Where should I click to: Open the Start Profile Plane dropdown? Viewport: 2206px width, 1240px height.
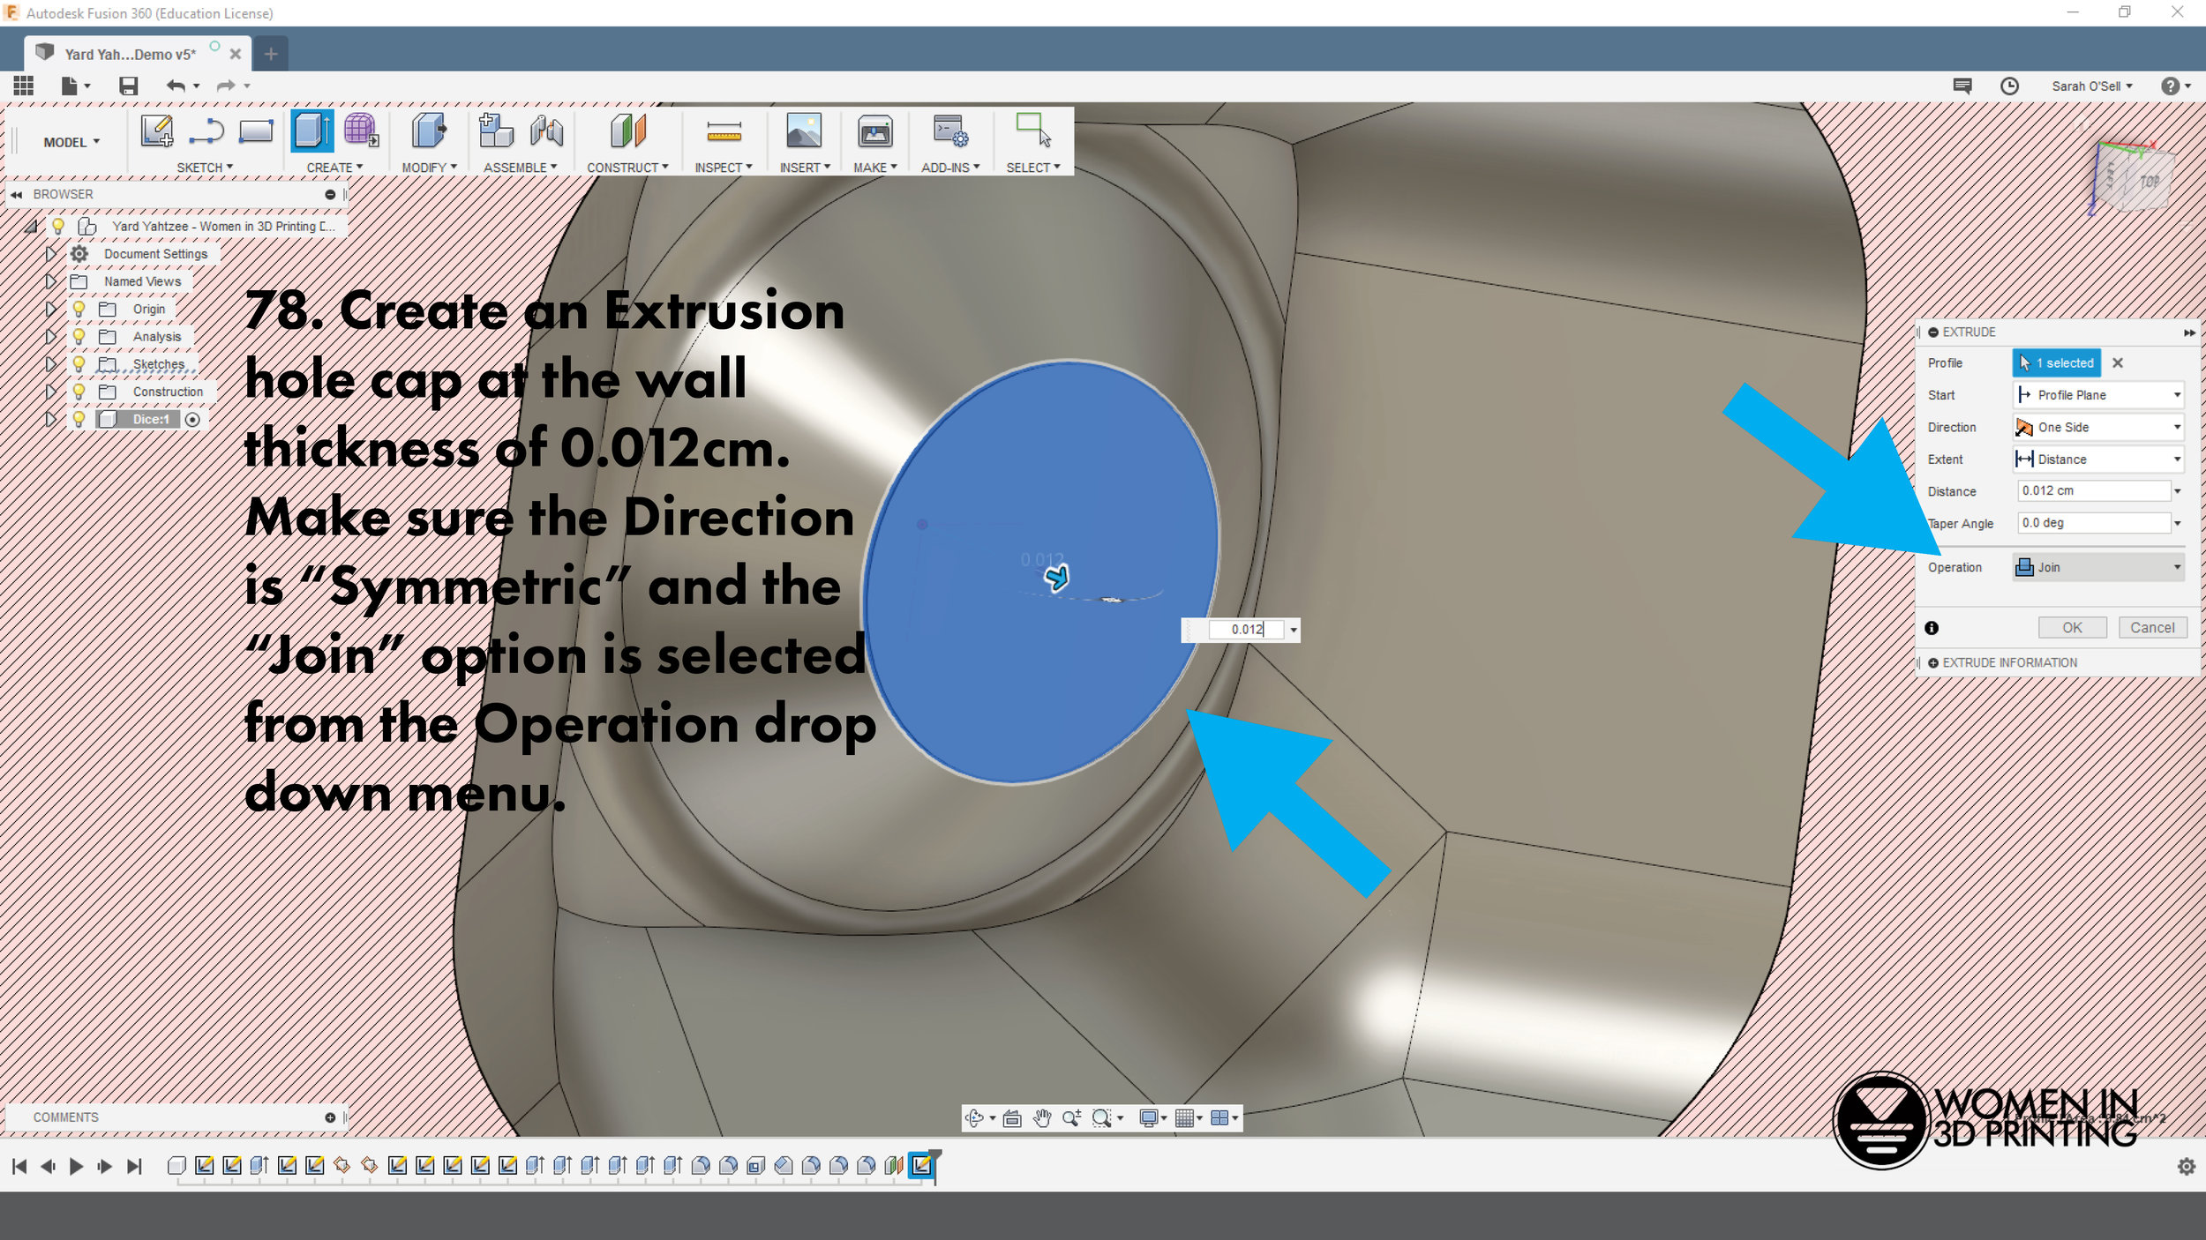(x=2098, y=395)
